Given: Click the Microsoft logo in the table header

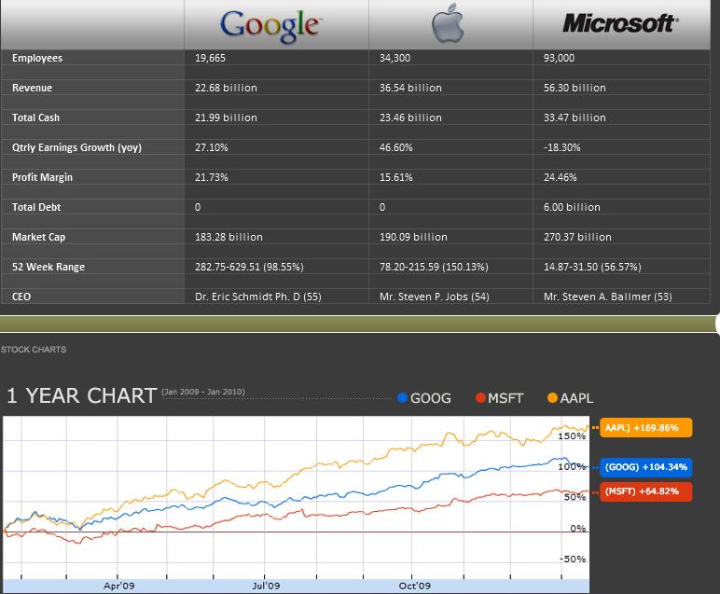Looking at the screenshot, I should 618,23.
